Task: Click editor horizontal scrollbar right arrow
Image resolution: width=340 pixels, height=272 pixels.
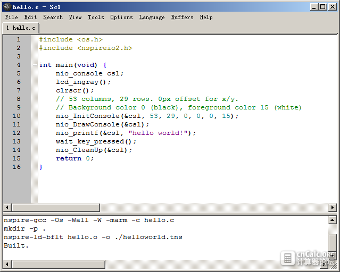Action: pos(333,208)
